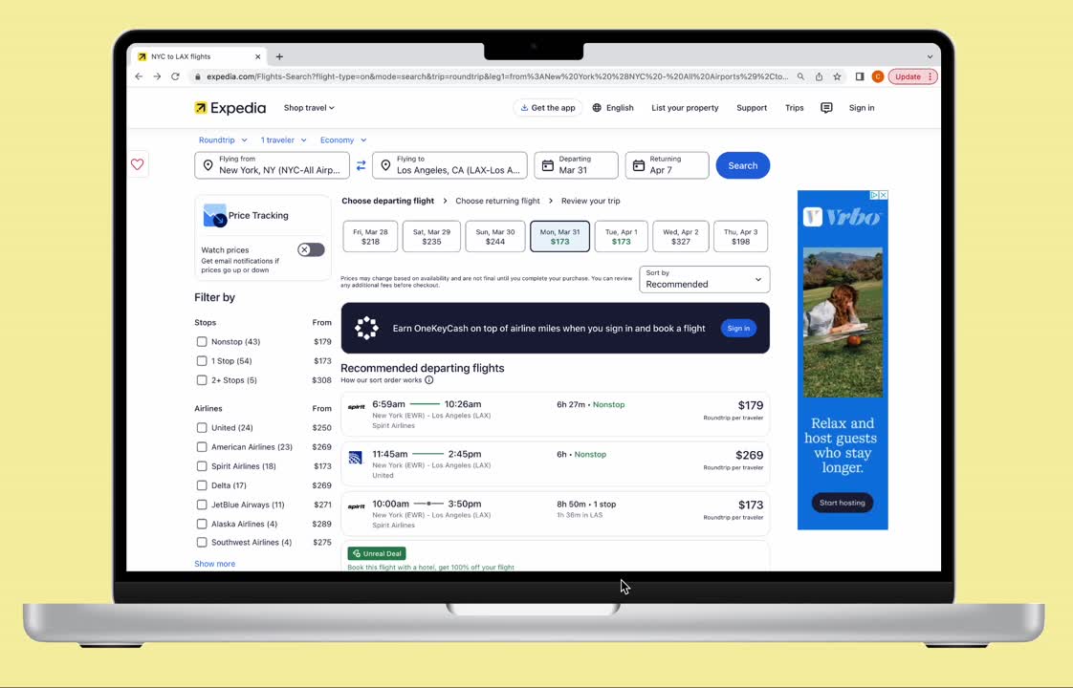Open the messages chat icon in the header
1073x688 pixels.
[x=826, y=108]
